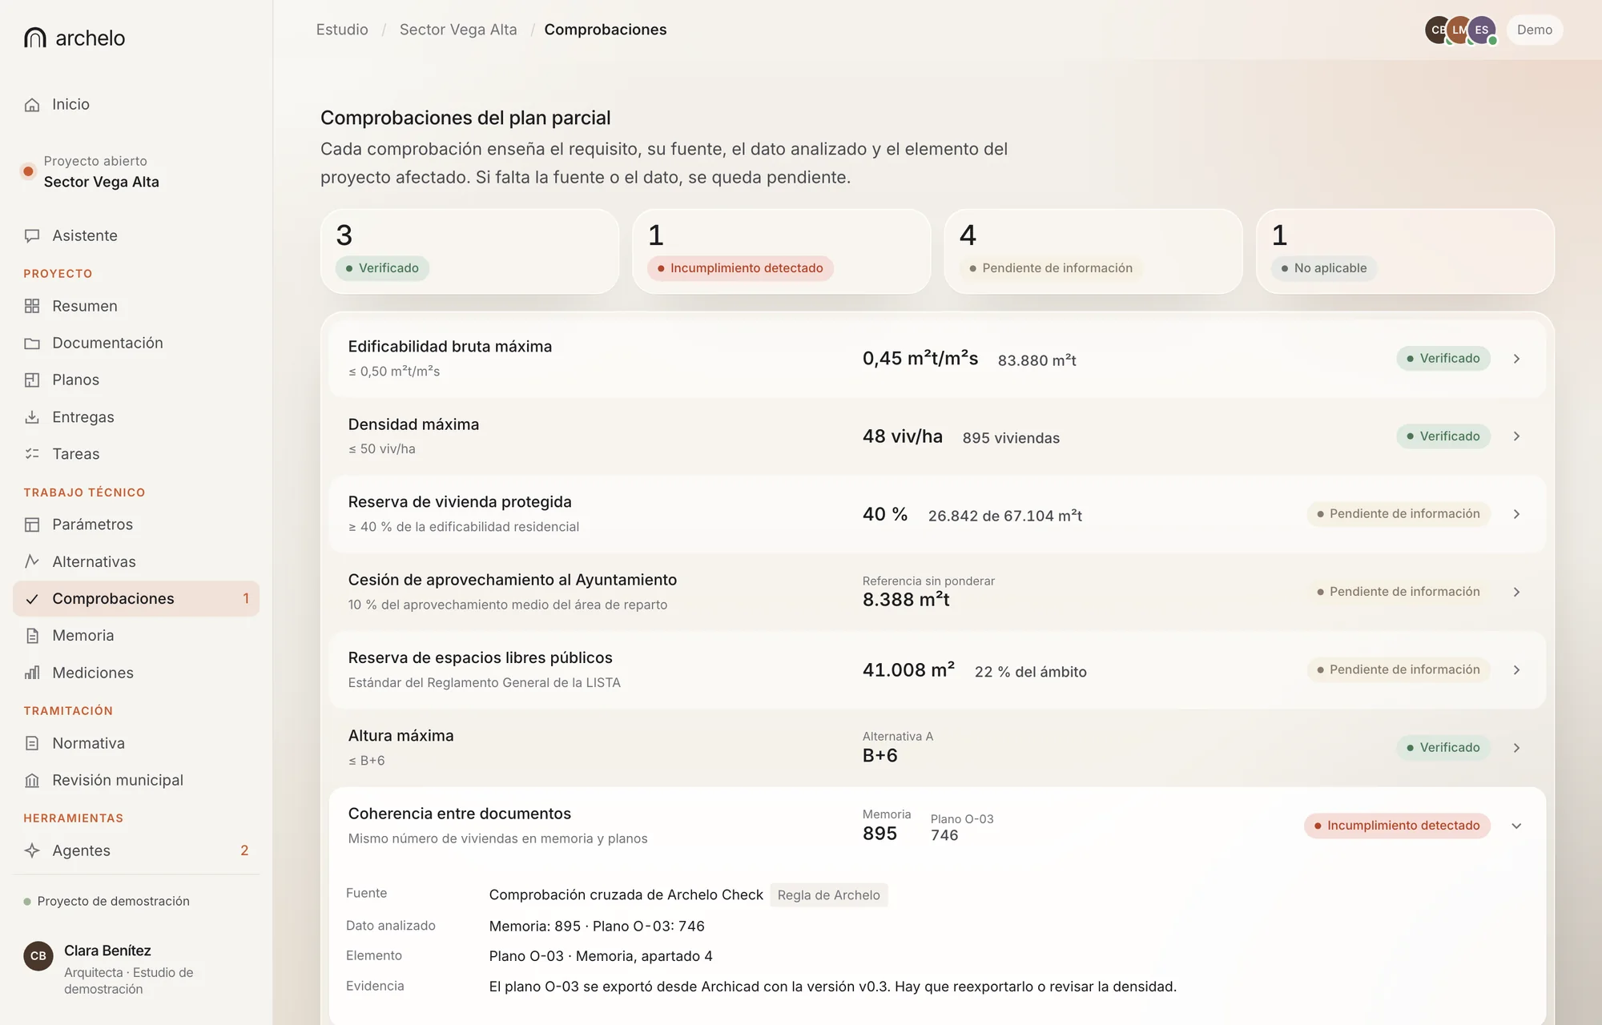Click the Alternativas line chart icon

point(32,561)
